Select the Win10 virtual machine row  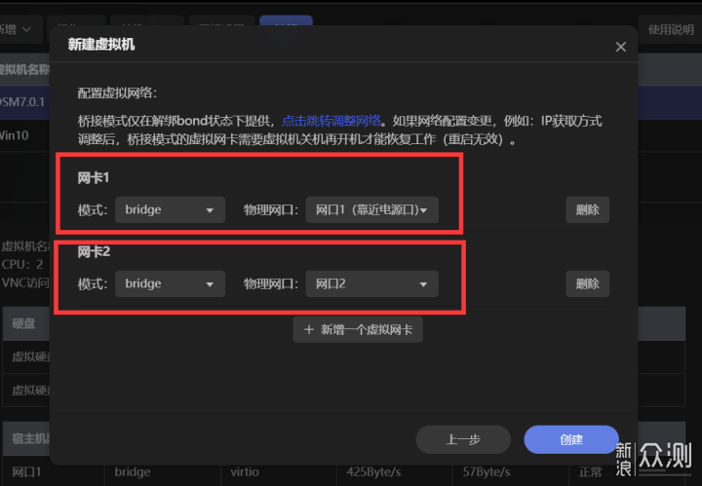[x=19, y=134]
